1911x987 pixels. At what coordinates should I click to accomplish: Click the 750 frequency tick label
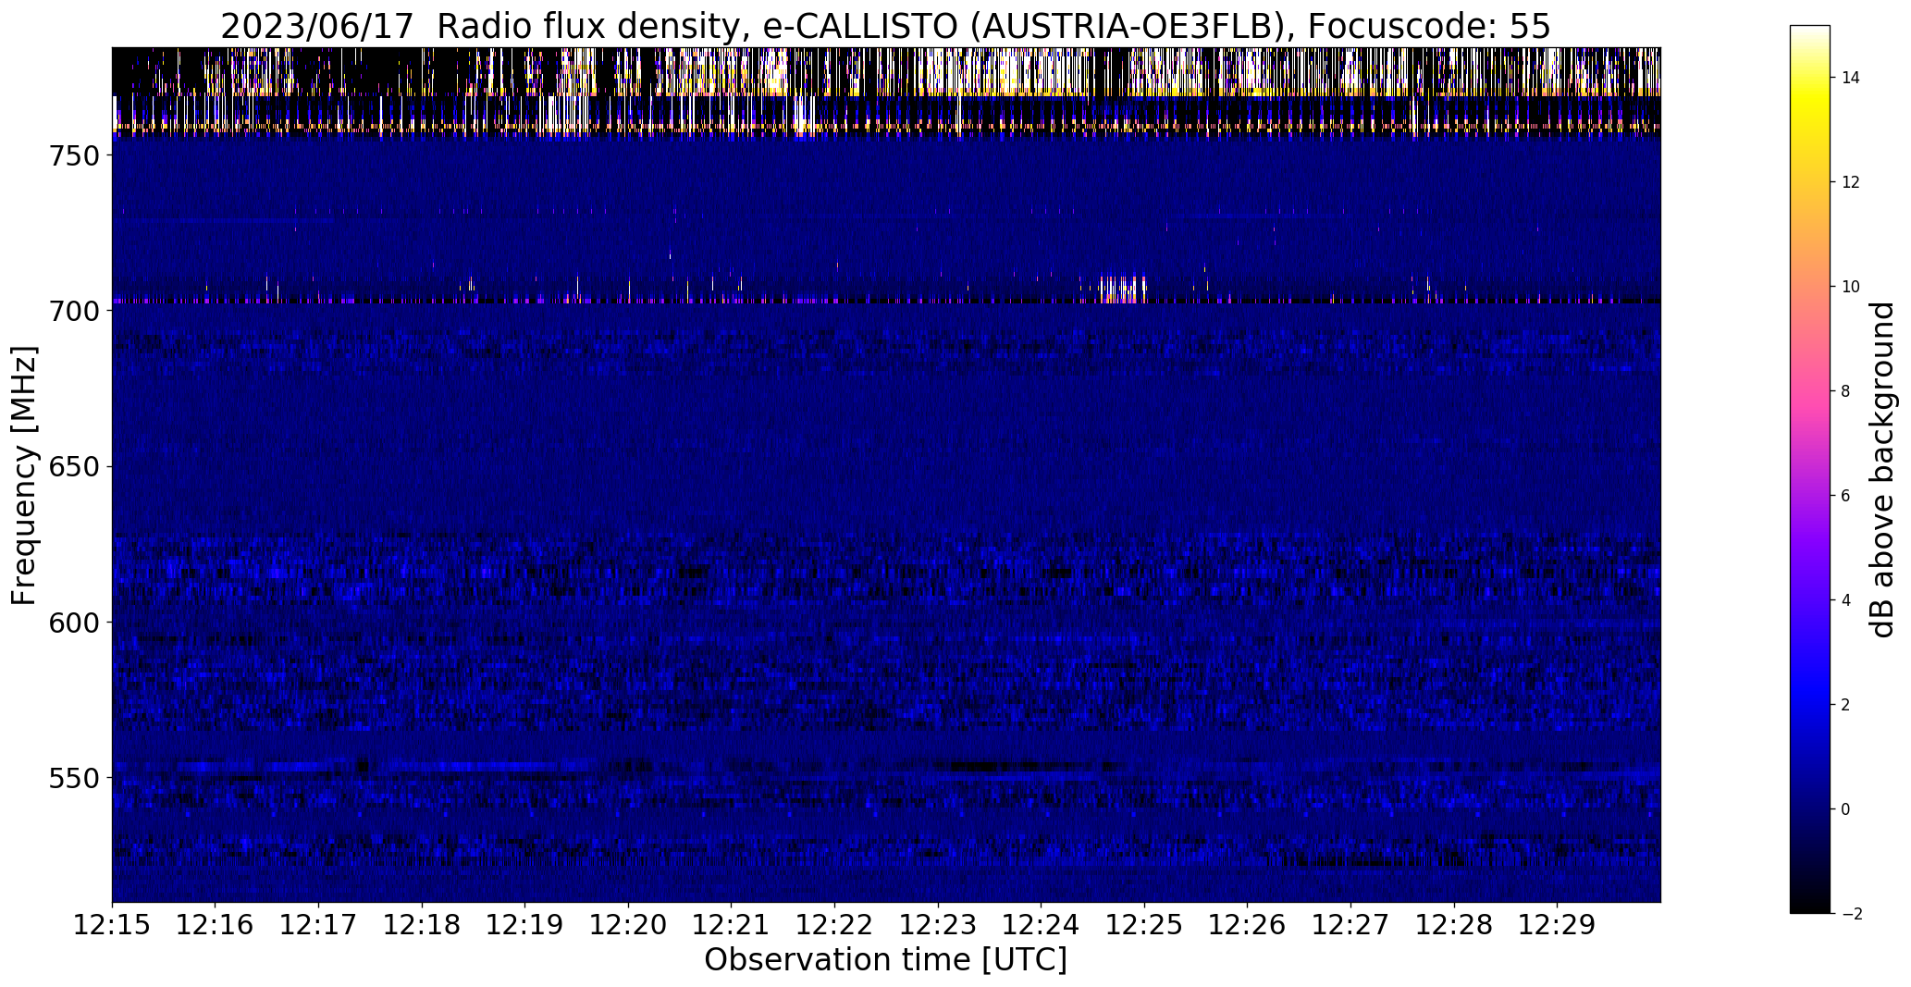(x=73, y=155)
